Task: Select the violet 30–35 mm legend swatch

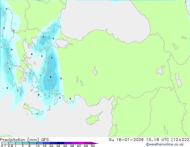Action: coord(67,143)
